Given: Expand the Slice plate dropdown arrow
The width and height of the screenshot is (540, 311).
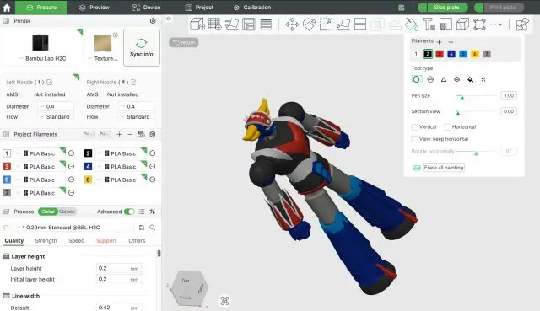Looking at the screenshot, I should coord(422,8).
